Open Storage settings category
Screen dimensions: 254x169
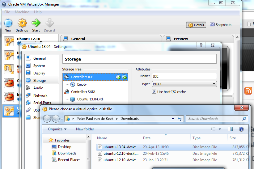[42, 81]
